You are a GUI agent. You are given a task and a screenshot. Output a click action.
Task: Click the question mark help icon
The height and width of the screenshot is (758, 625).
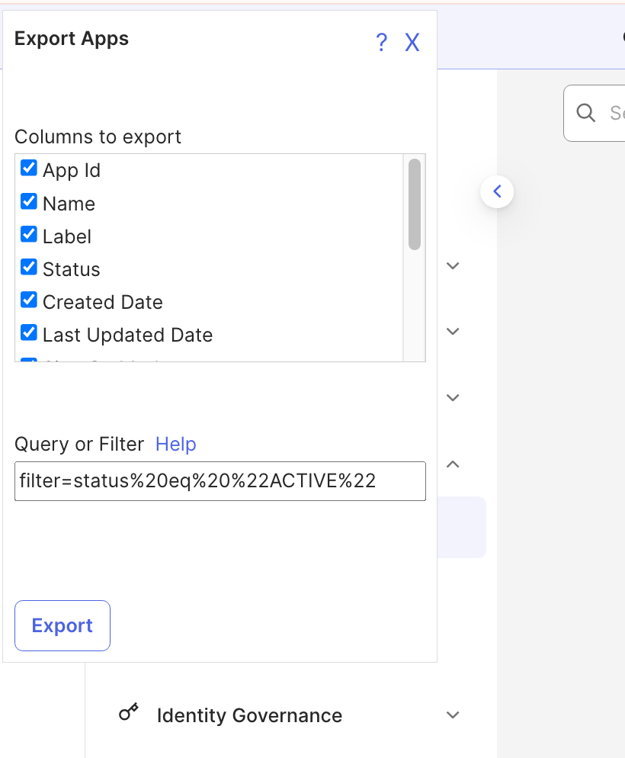[x=382, y=43]
